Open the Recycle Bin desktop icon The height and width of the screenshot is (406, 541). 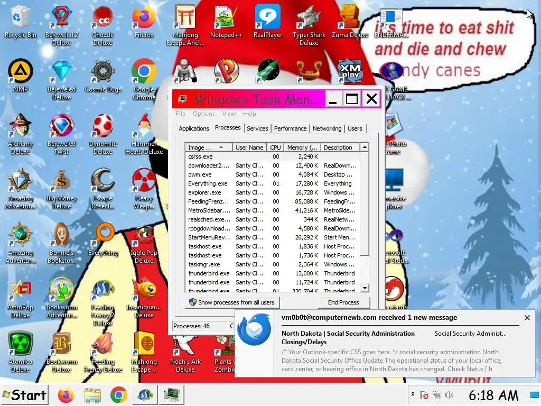click(21, 21)
